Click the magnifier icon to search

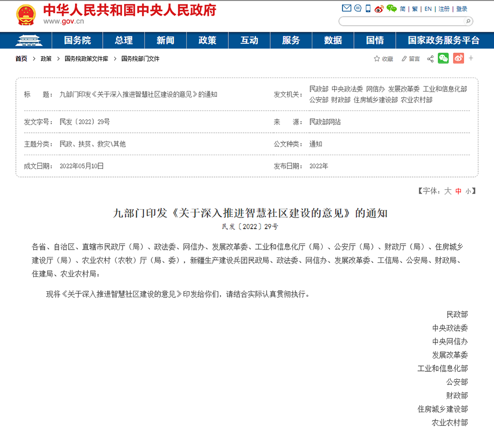coord(467,21)
